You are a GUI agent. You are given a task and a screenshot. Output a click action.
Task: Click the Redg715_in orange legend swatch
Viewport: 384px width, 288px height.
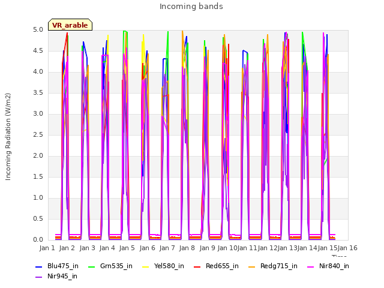(x=252, y=266)
